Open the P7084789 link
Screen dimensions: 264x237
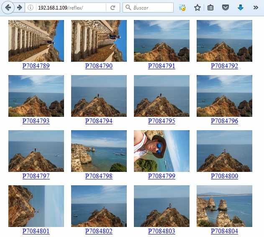[36, 66]
